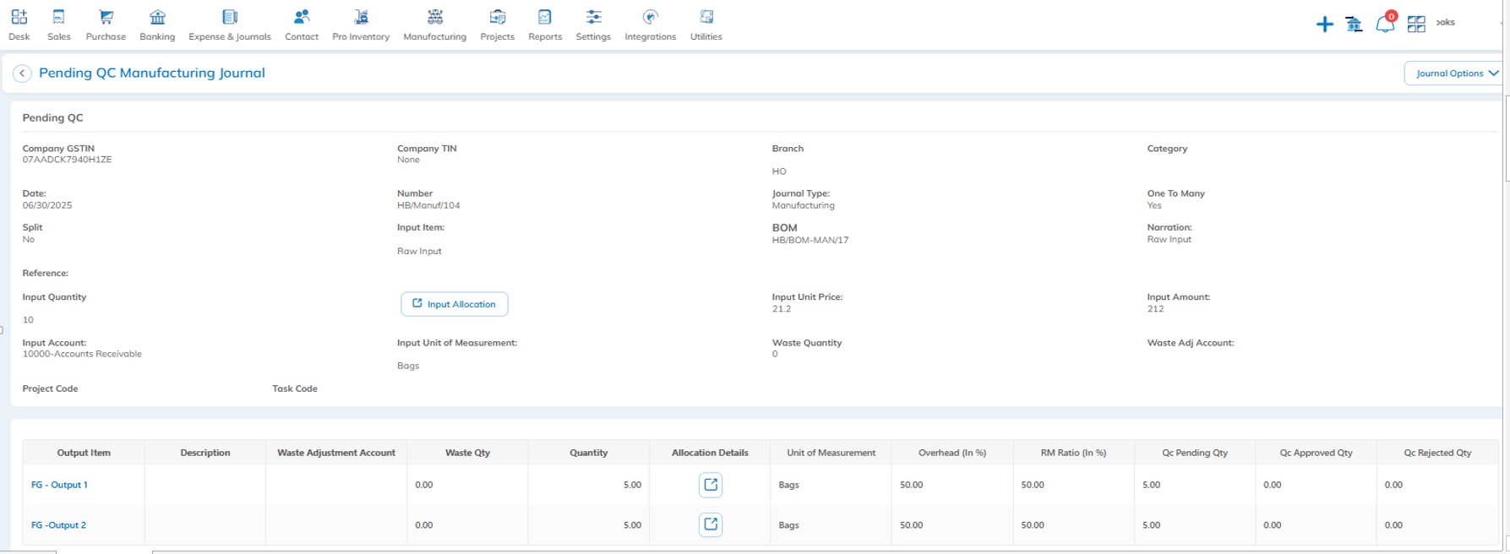Select the Project Code label
The height and width of the screenshot is (554, 1510).
50,388
